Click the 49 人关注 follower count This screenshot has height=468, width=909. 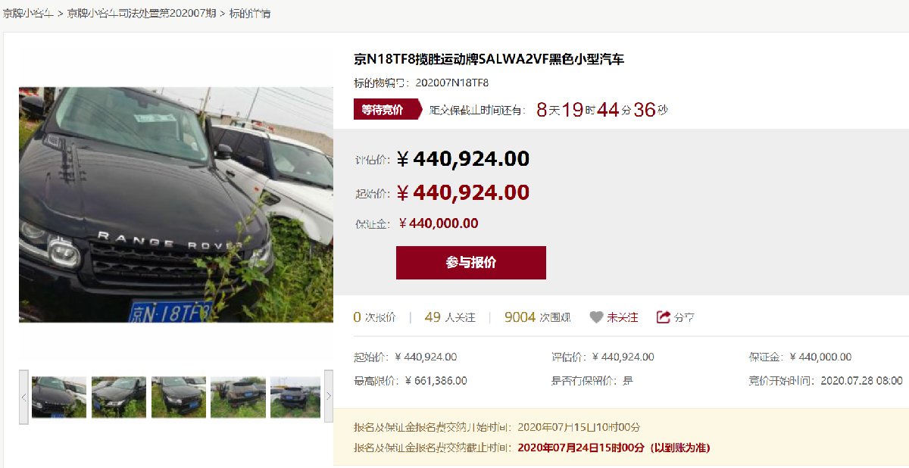pos(450,317)
